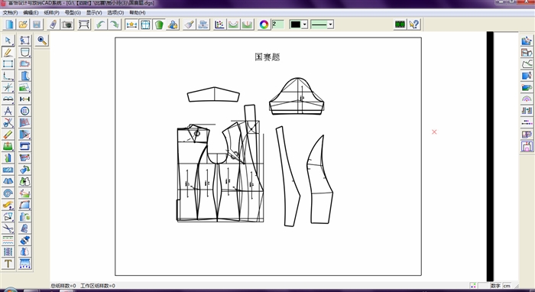This screenshot has width=535, height=292.
Task: Open a file with the folder icon
Action: (x=23, y=24)
